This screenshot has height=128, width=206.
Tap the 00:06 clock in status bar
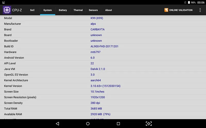(x=201, y=3)
